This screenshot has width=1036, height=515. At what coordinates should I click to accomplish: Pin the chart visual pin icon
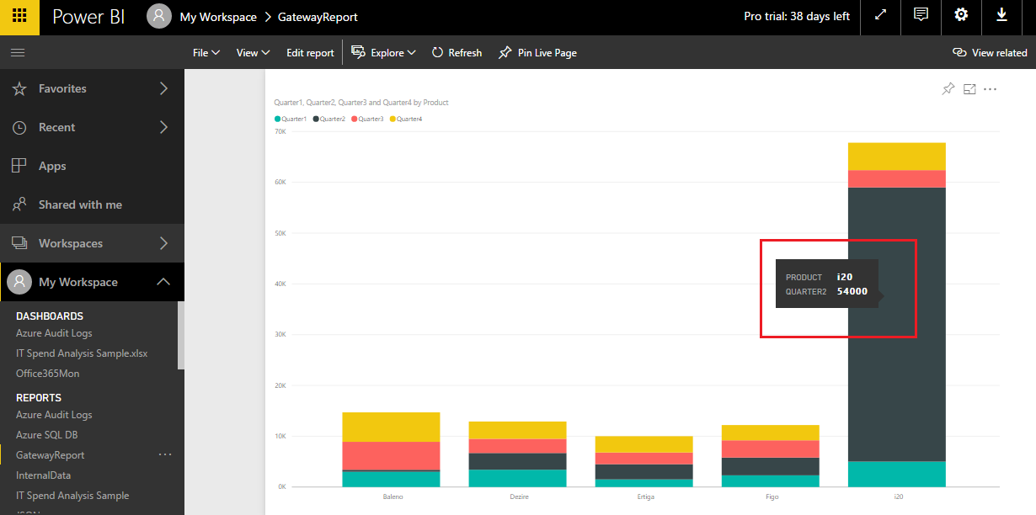[948, 89]
